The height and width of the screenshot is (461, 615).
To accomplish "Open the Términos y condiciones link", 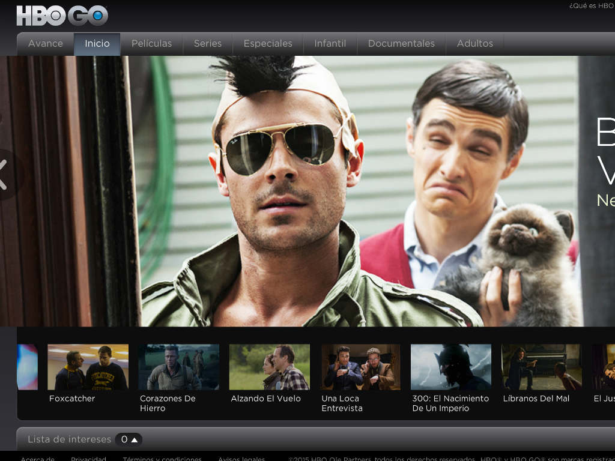I will (x=162, y=458).
